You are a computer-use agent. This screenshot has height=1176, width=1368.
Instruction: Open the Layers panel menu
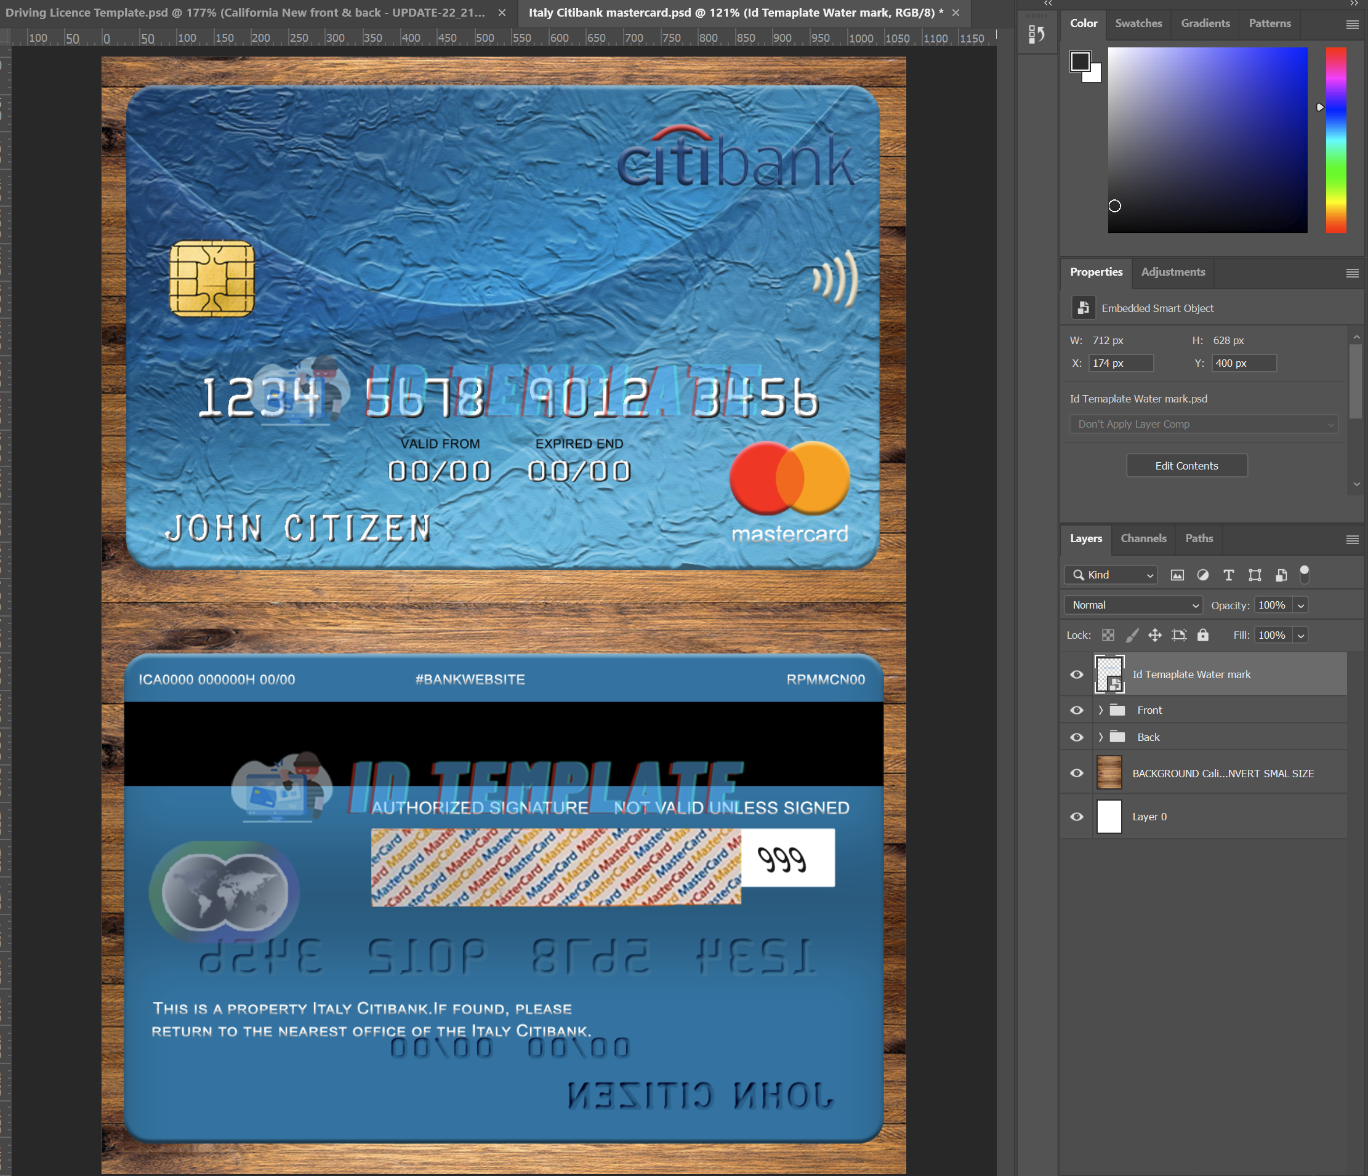click(x=1352, y=540)
